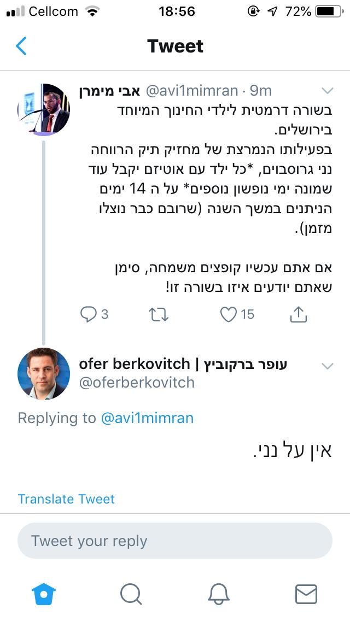
Task: Expand options chevron on Ofer Berkovitch's reply
Action: point(327,366)
